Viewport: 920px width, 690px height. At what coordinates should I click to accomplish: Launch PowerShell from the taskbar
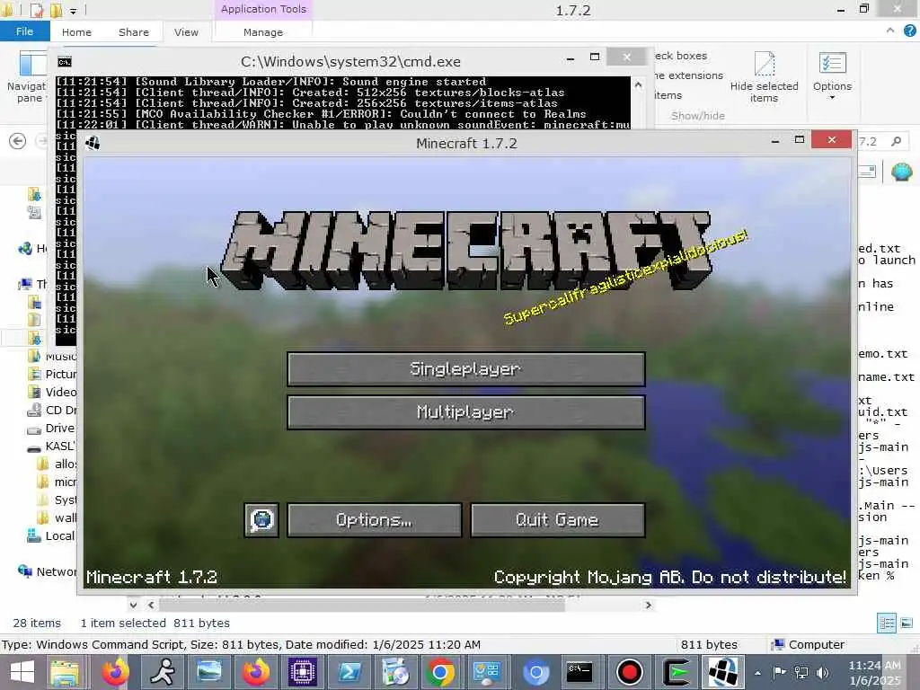[349, 672]
